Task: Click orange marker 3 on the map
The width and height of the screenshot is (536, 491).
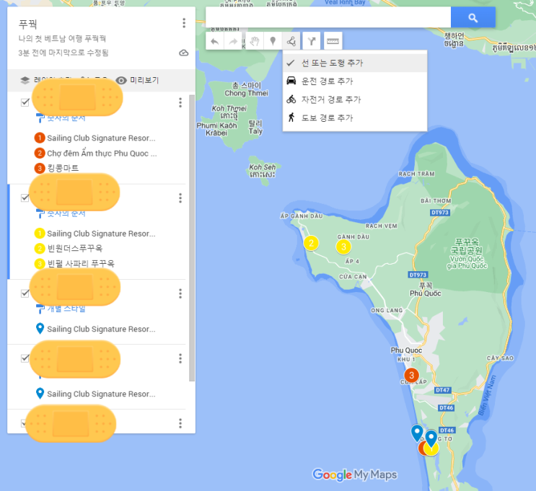Action: point(412,375)
